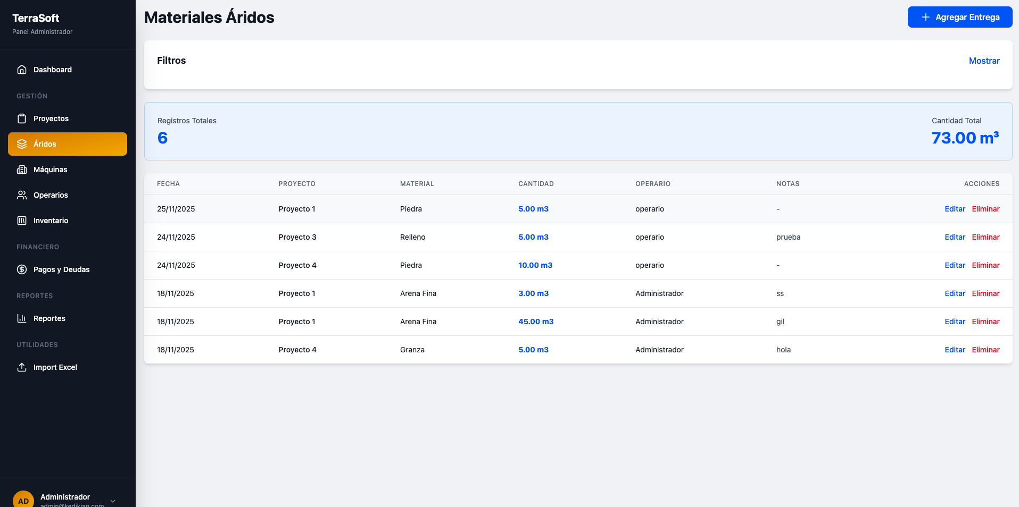Click the Inventario icon in sidebar
Screen dimensions: 1019x507
22,221
